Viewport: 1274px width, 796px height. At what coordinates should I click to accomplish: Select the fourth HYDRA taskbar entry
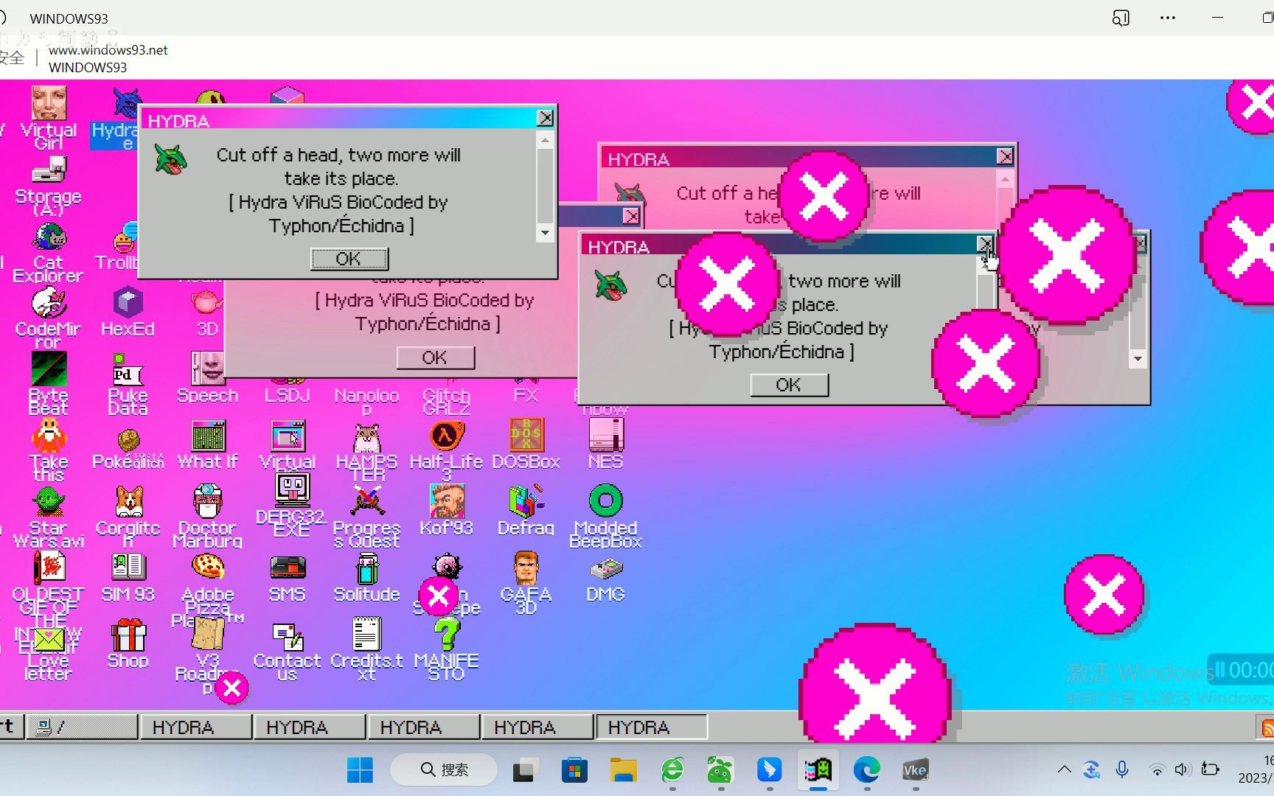click(537, 727)
